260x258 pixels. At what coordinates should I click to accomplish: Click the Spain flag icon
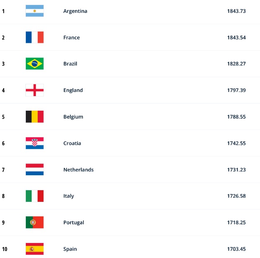tap(35, 249)
